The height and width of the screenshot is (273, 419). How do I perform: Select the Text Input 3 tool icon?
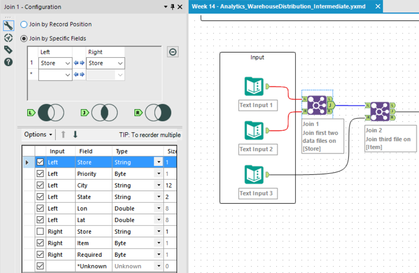254,175
